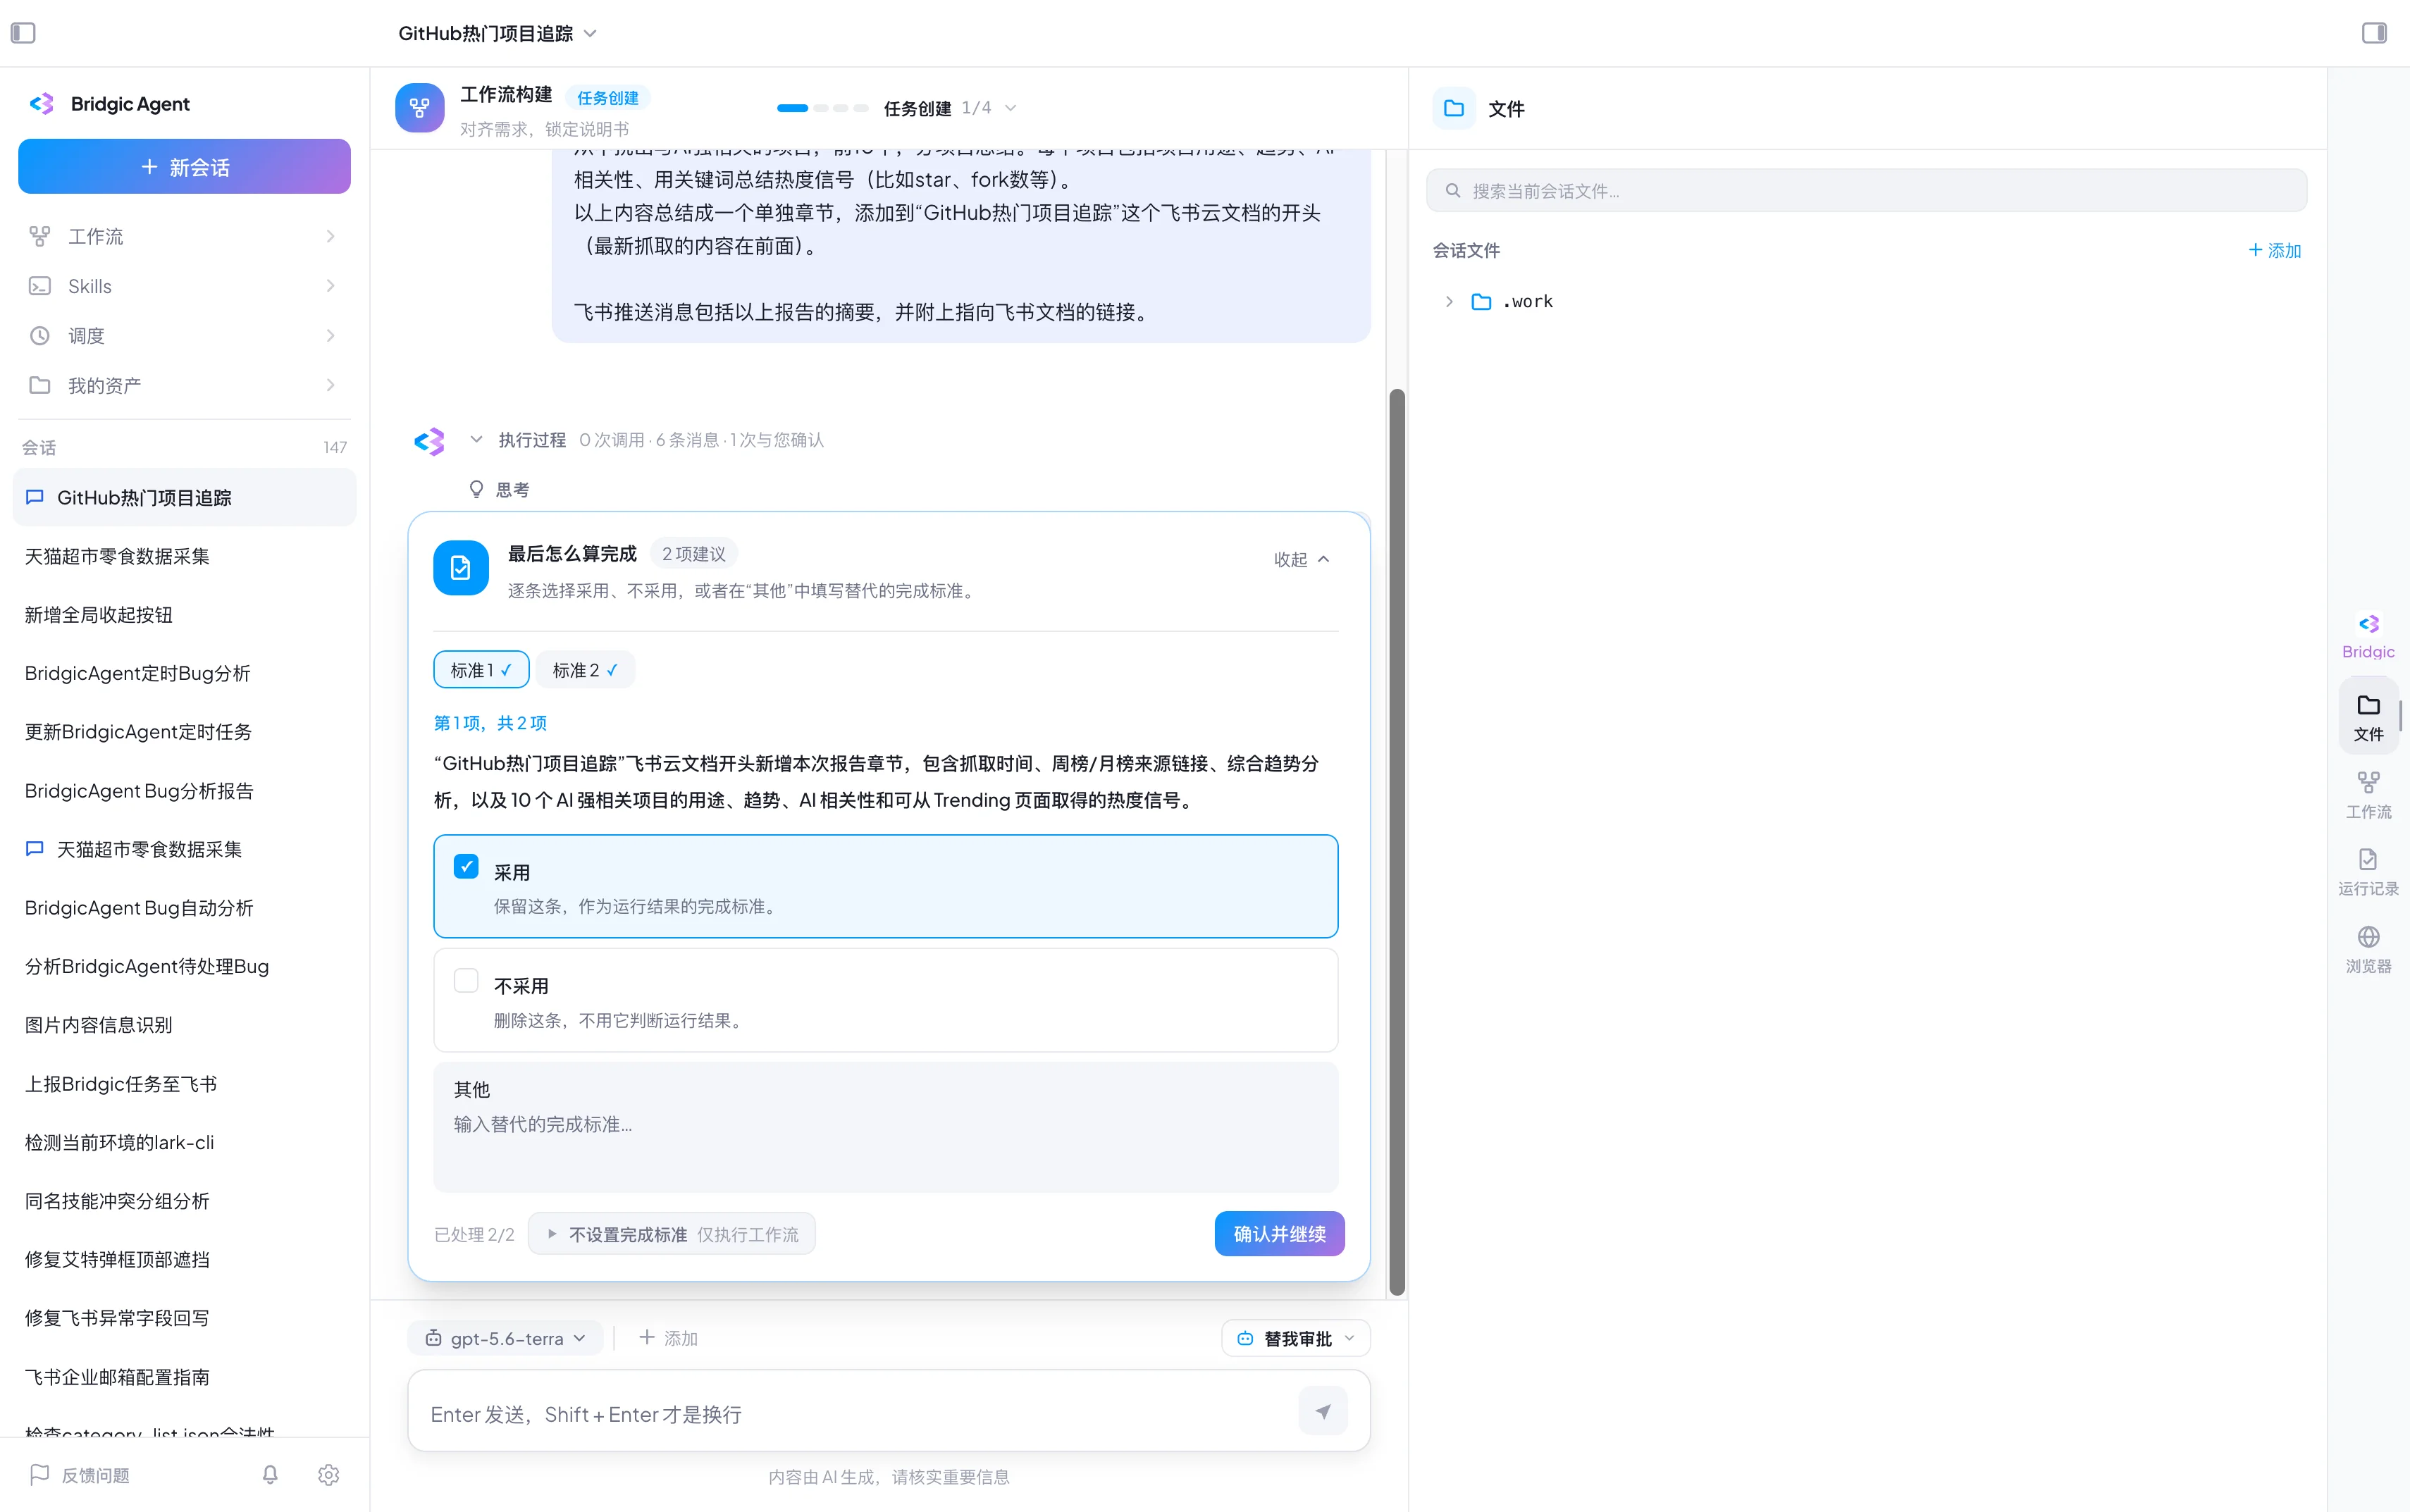Click the 反馈问题 link
The height and width of the screenshot is (1512, 2410).
tap(80, 1474)
